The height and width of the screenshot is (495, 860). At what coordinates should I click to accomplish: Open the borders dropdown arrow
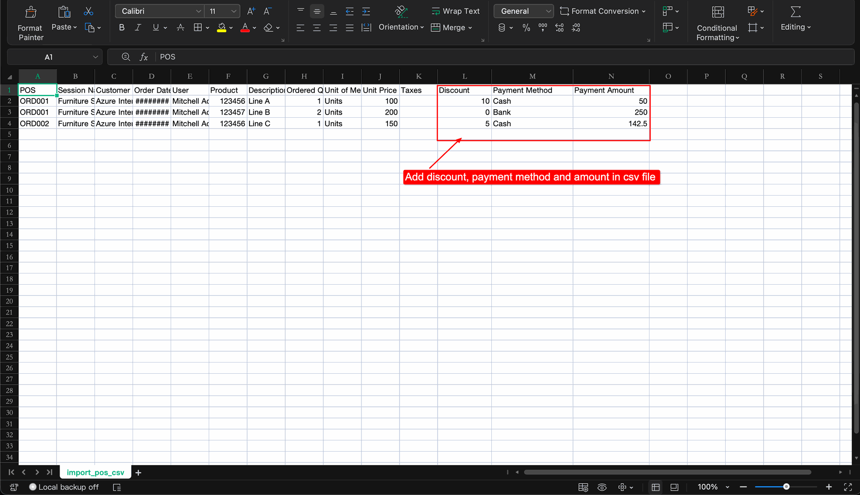(x=207, y=28)
